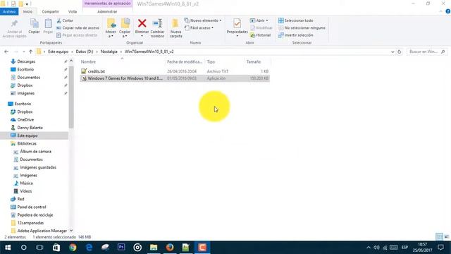
Task: Create a Nueva carpeta
Action: point(175,28)
